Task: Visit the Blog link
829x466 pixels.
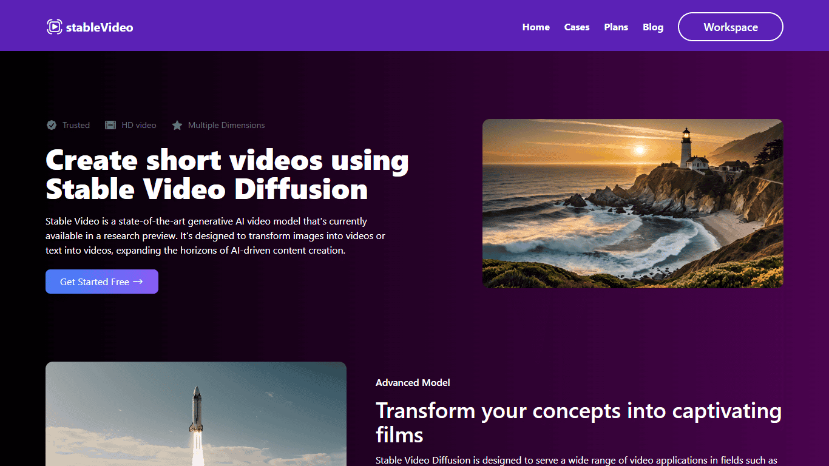Action: point(653,27)
